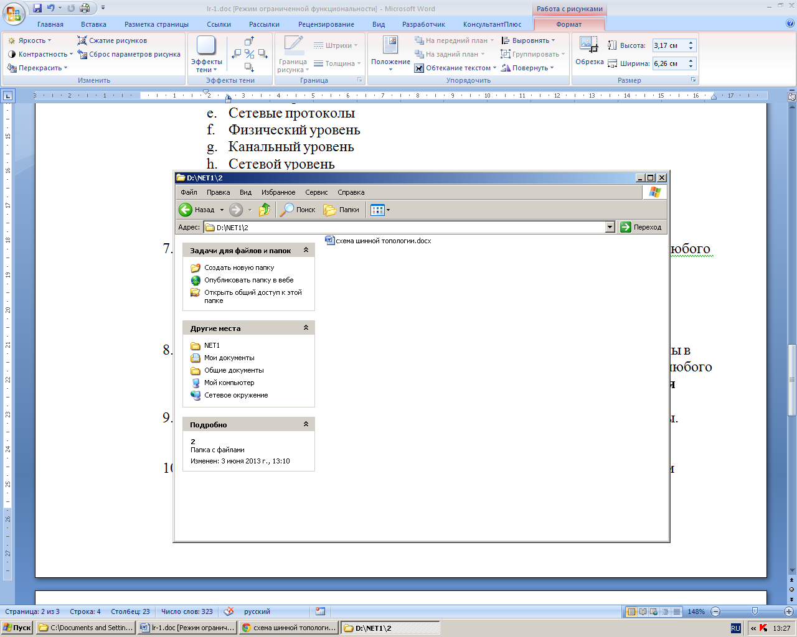Click Папки button in Explorer toolbar
Image resolution: width=797 pixels, height=637 pixels.
[341, 210]
